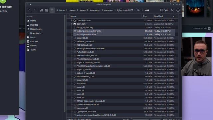Expand the d3d12on7 folder
The height and width of the screenshot is (120, 213).
click(x=72, y=24)
